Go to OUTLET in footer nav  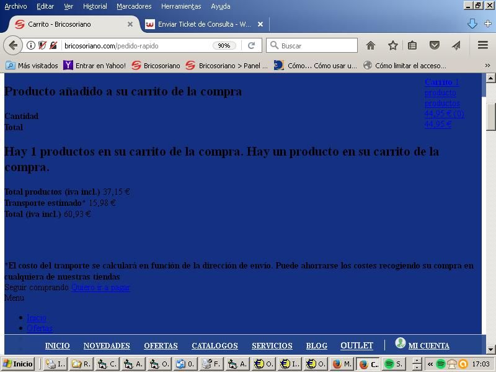pyautogui.click(x=357, y=345)
